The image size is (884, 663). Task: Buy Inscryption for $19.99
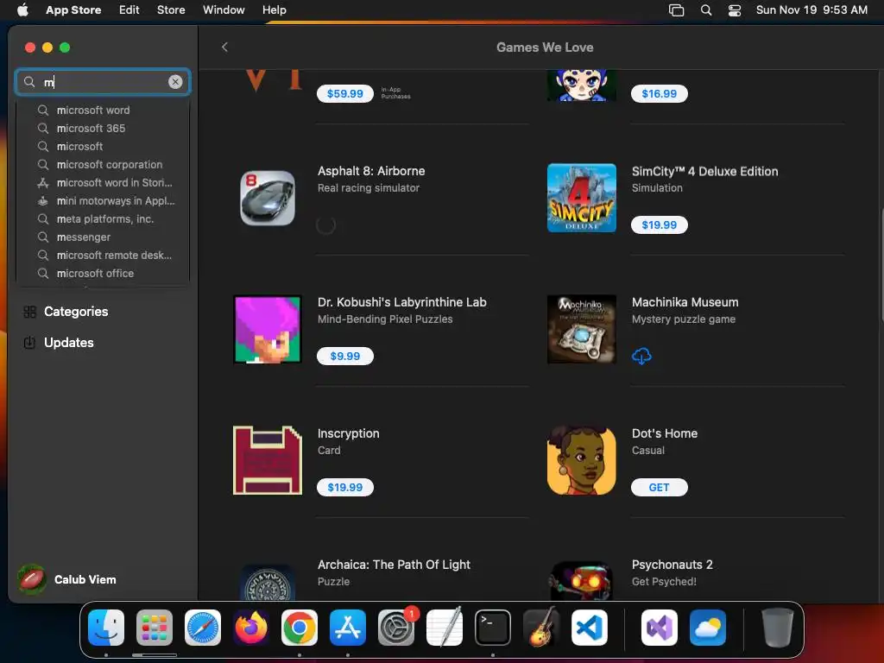click(345, 487)
